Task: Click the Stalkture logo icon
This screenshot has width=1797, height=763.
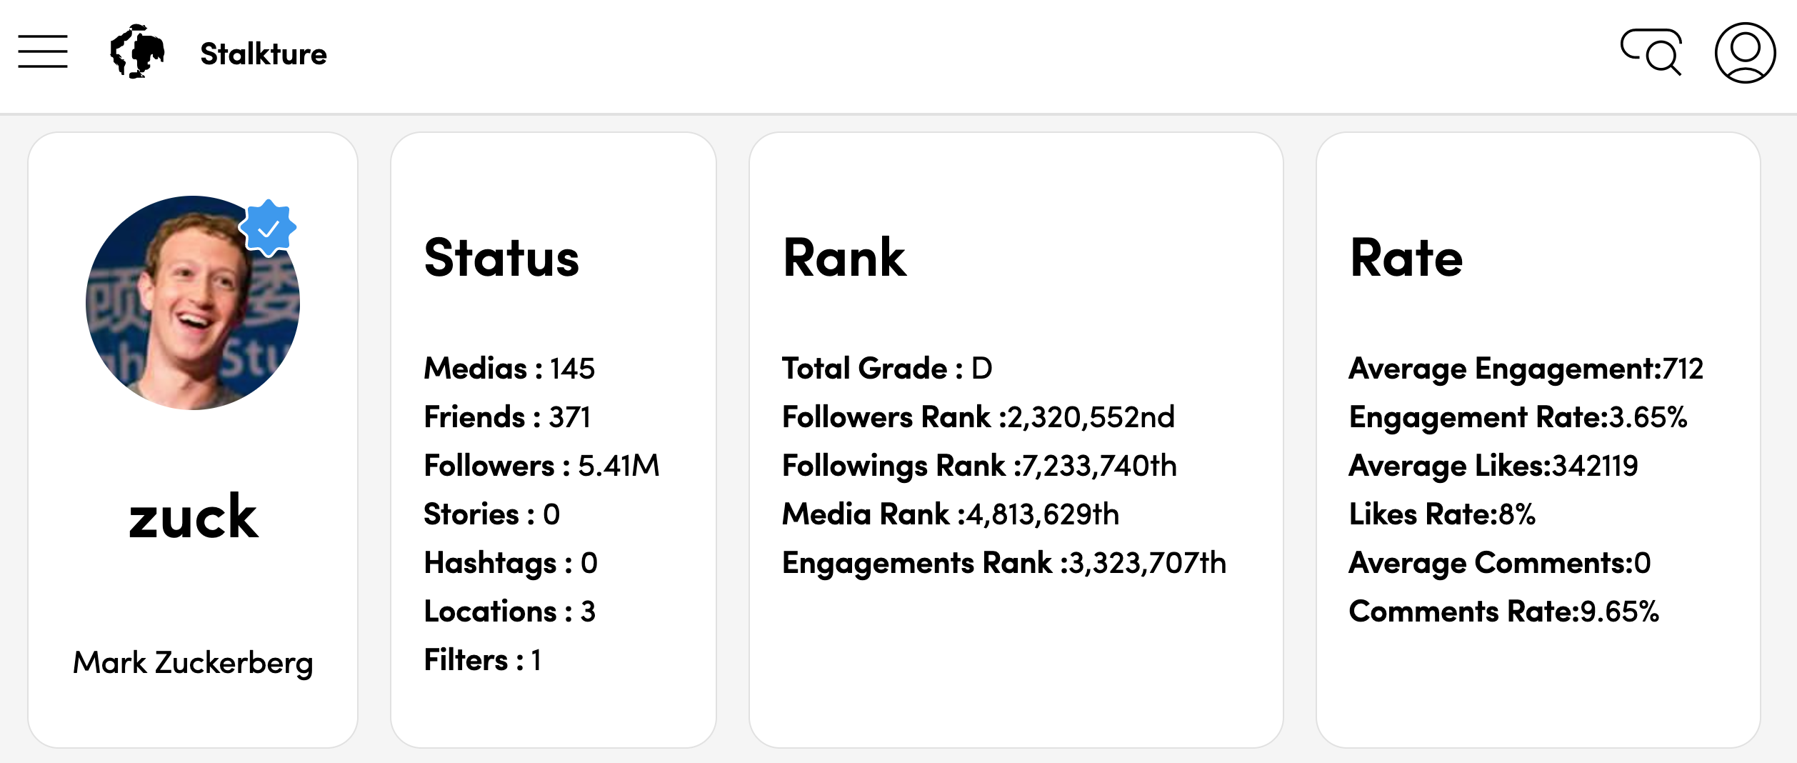Action: (137, 51)
